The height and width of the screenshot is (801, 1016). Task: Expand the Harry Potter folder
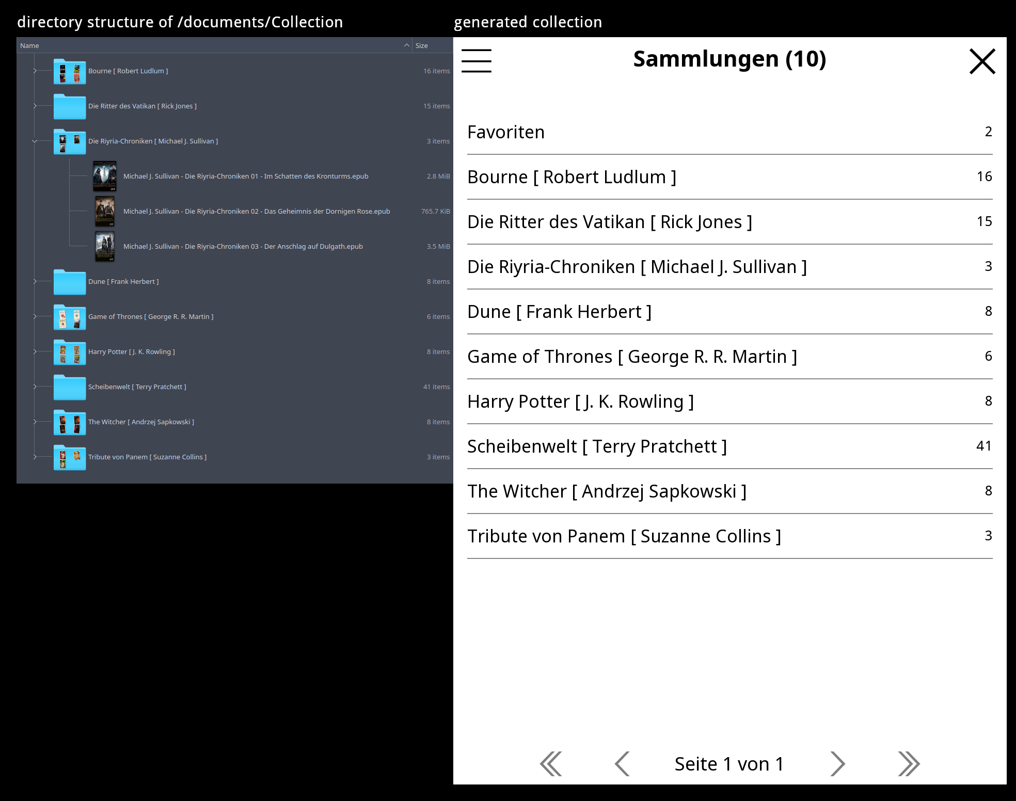[35, 351]
